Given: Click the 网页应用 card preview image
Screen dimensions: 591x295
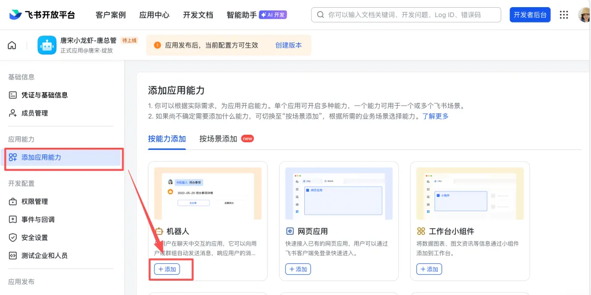Looking at the screenshot, I should tap(339, 193).
